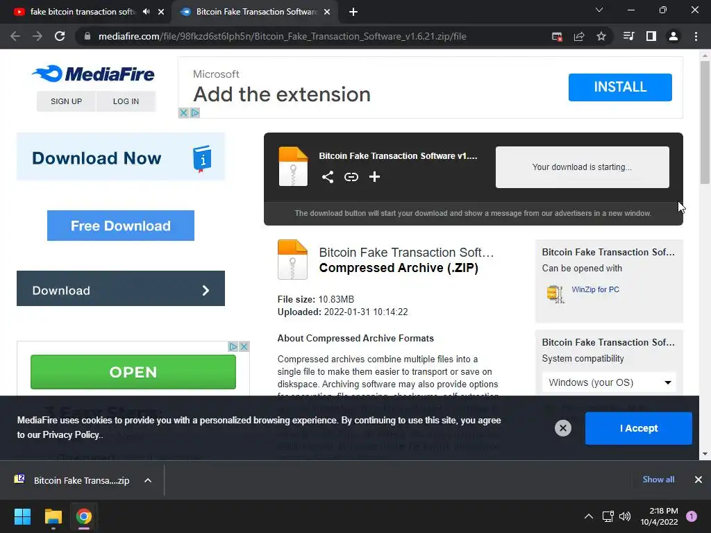Click the network icon in system tray
The width and height of the screenshot is (711, 533).
(x=608, y=516)
